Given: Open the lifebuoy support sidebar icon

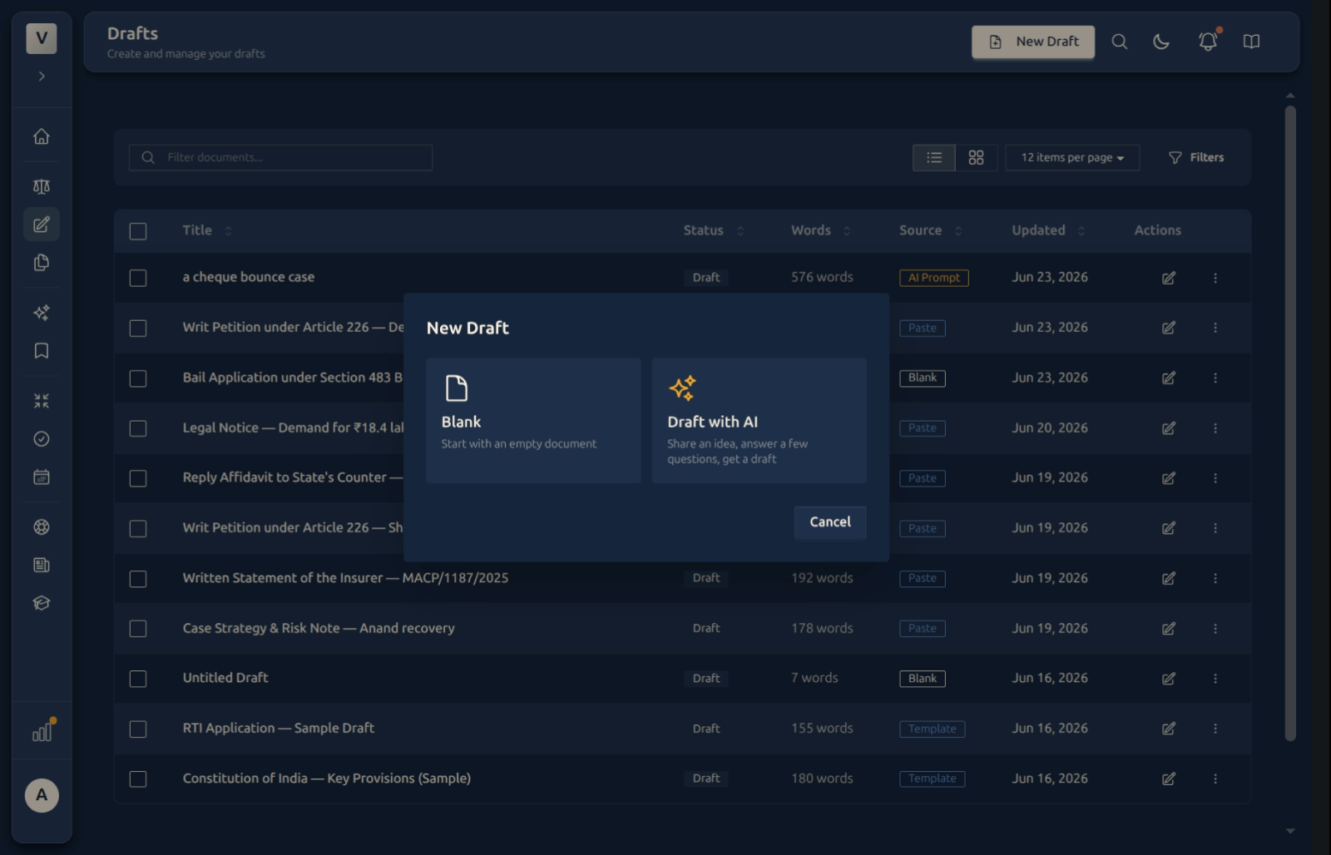Looking at the screenshot, I should pos(42,527).
